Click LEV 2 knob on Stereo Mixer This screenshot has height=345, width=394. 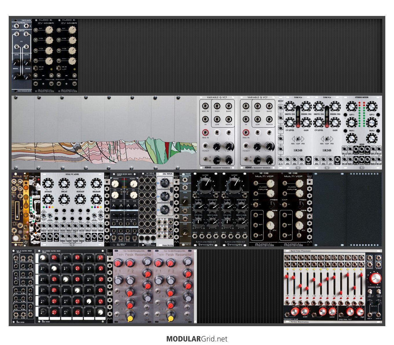point(372,107)
